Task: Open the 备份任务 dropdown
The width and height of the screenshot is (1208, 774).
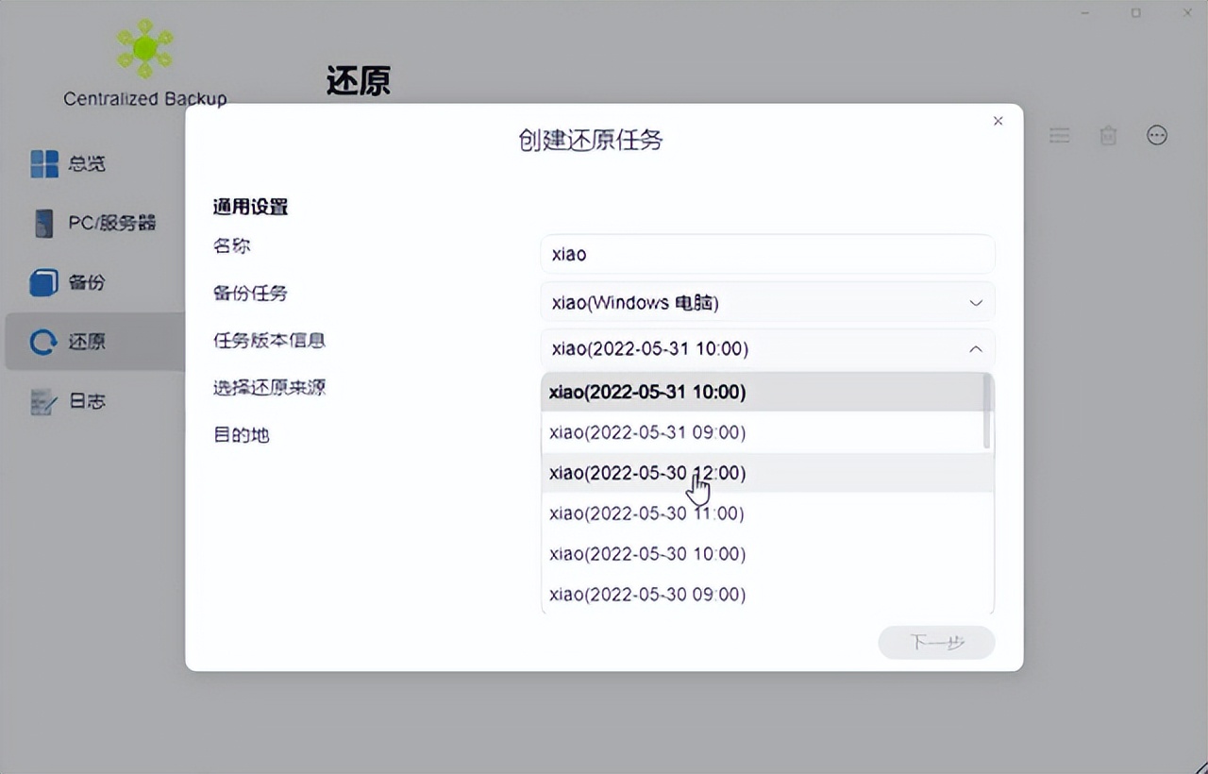Action: 766,302
